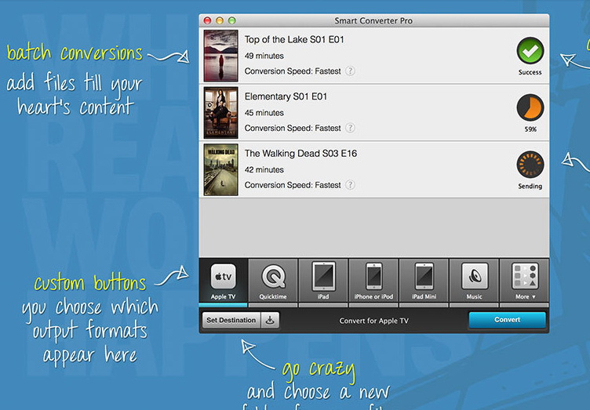
Task: Click Conversion Speed: Fastest for Walking Dead
Action: coord(293,185)
